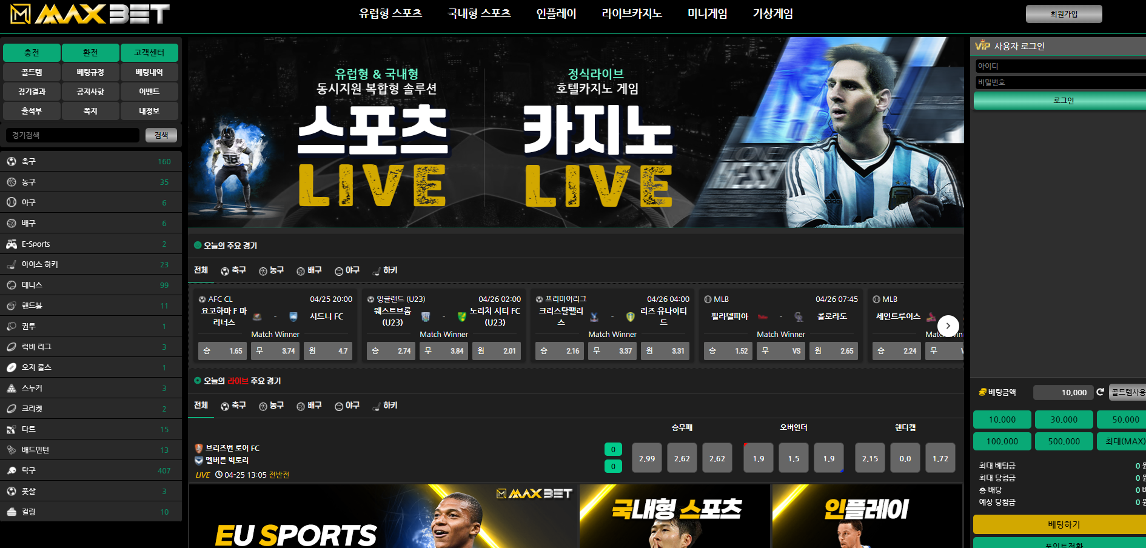Viewport: 1146px width, 548px height.
Task: Select the 축구 tab in today's main matches
Action: click(233, 270)
